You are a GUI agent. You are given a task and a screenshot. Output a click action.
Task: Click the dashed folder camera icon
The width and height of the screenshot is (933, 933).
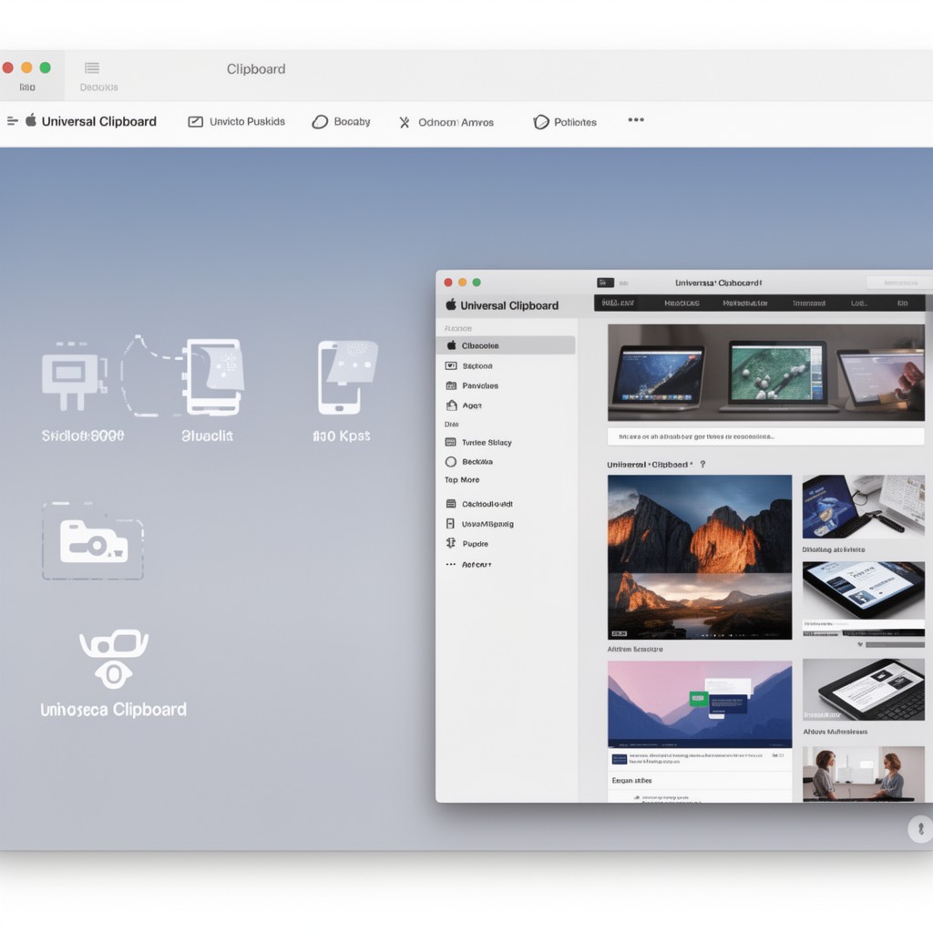(x=93, y=541)
